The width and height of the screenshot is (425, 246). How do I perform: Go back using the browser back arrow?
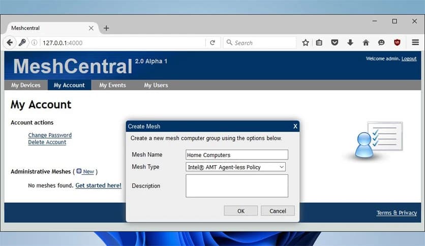[10, 43]
